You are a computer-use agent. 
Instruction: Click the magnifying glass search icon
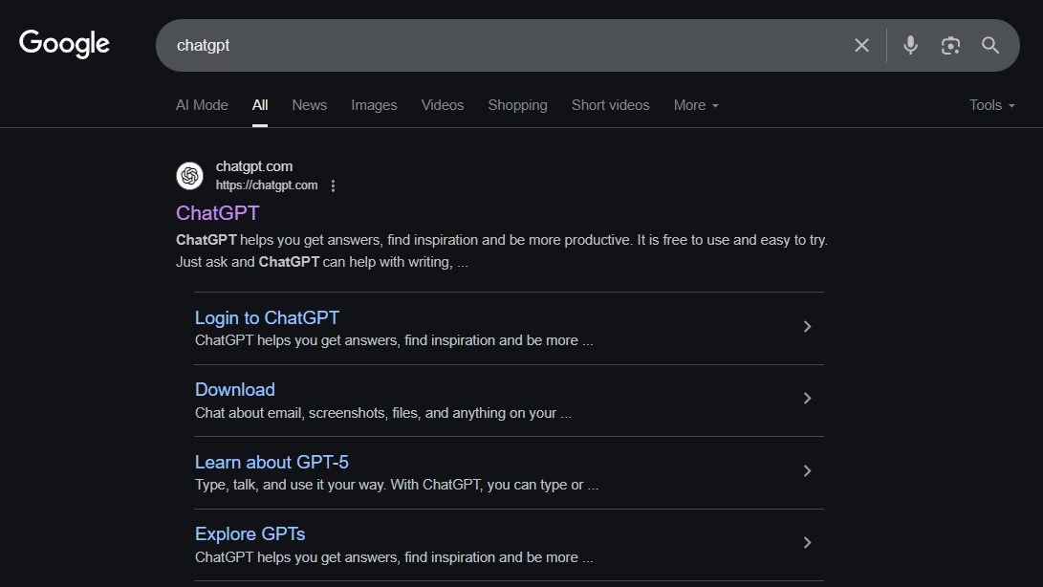tap(990, 45)
